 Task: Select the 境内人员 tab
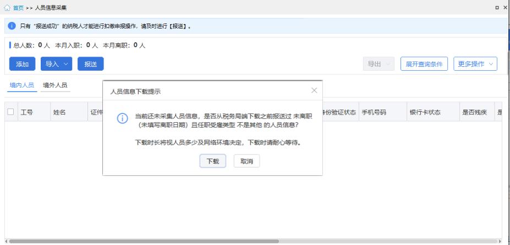click(x=22, y=86)
